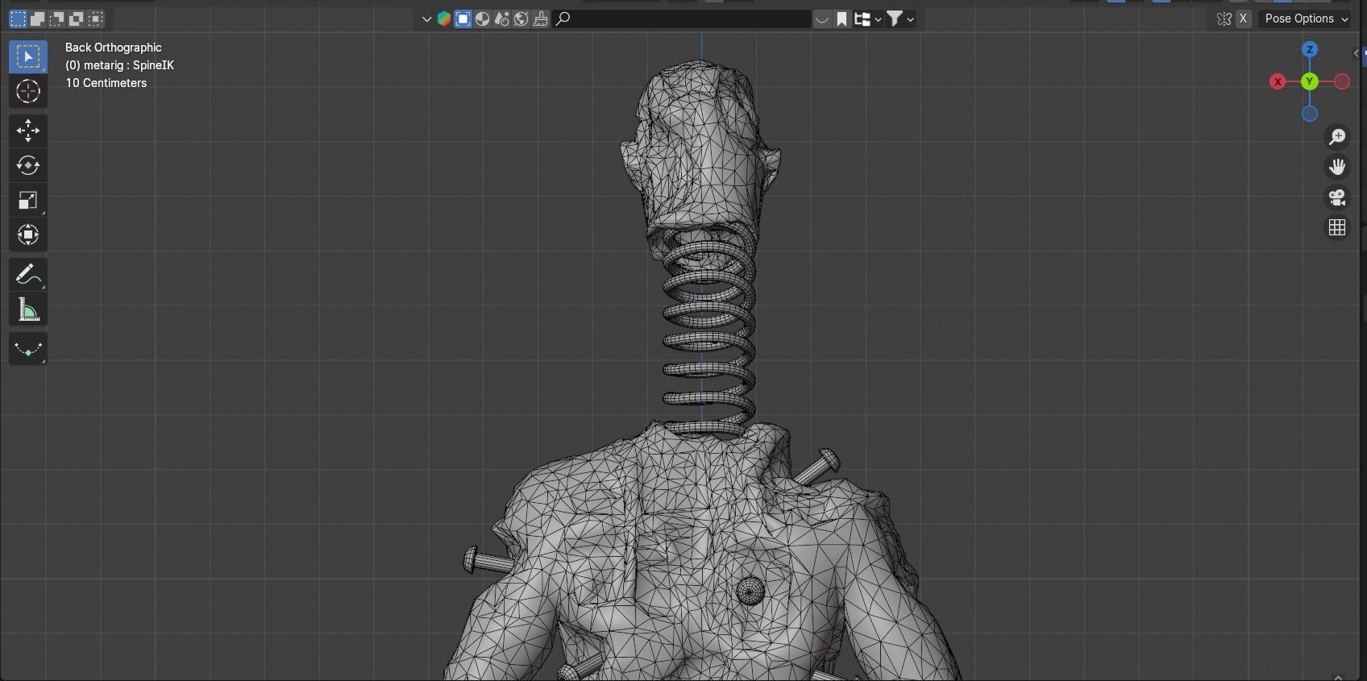Click the brush icon in the header
1367x681 pixels.
541,19
